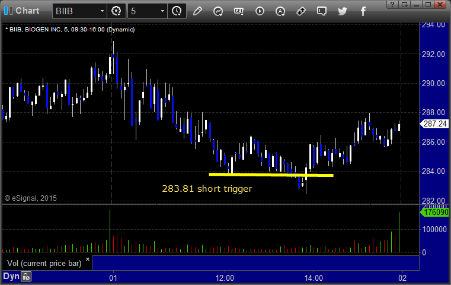
Task: Open the studies indicator icon
Action: point(218,11)
